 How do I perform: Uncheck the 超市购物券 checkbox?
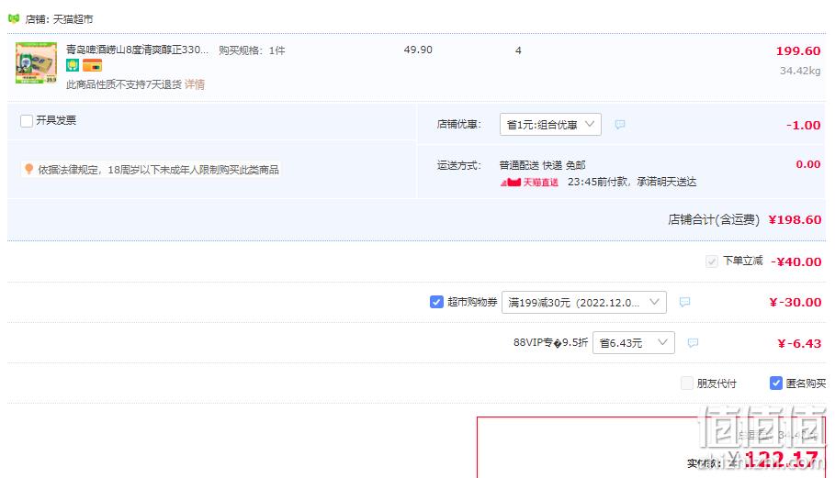[436, 302]
